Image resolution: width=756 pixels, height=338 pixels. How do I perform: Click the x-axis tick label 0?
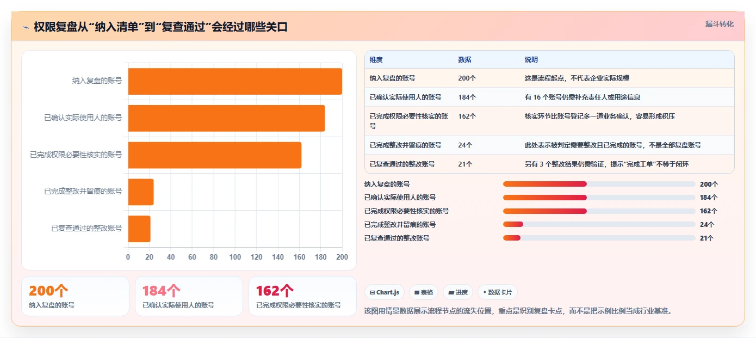pyautogui.click(x=128, y=257)
